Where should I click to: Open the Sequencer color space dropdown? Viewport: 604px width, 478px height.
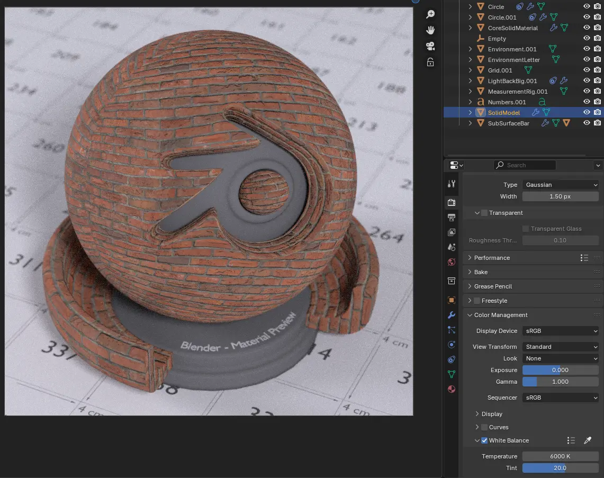pyautogui.click(x=561, y=398)
